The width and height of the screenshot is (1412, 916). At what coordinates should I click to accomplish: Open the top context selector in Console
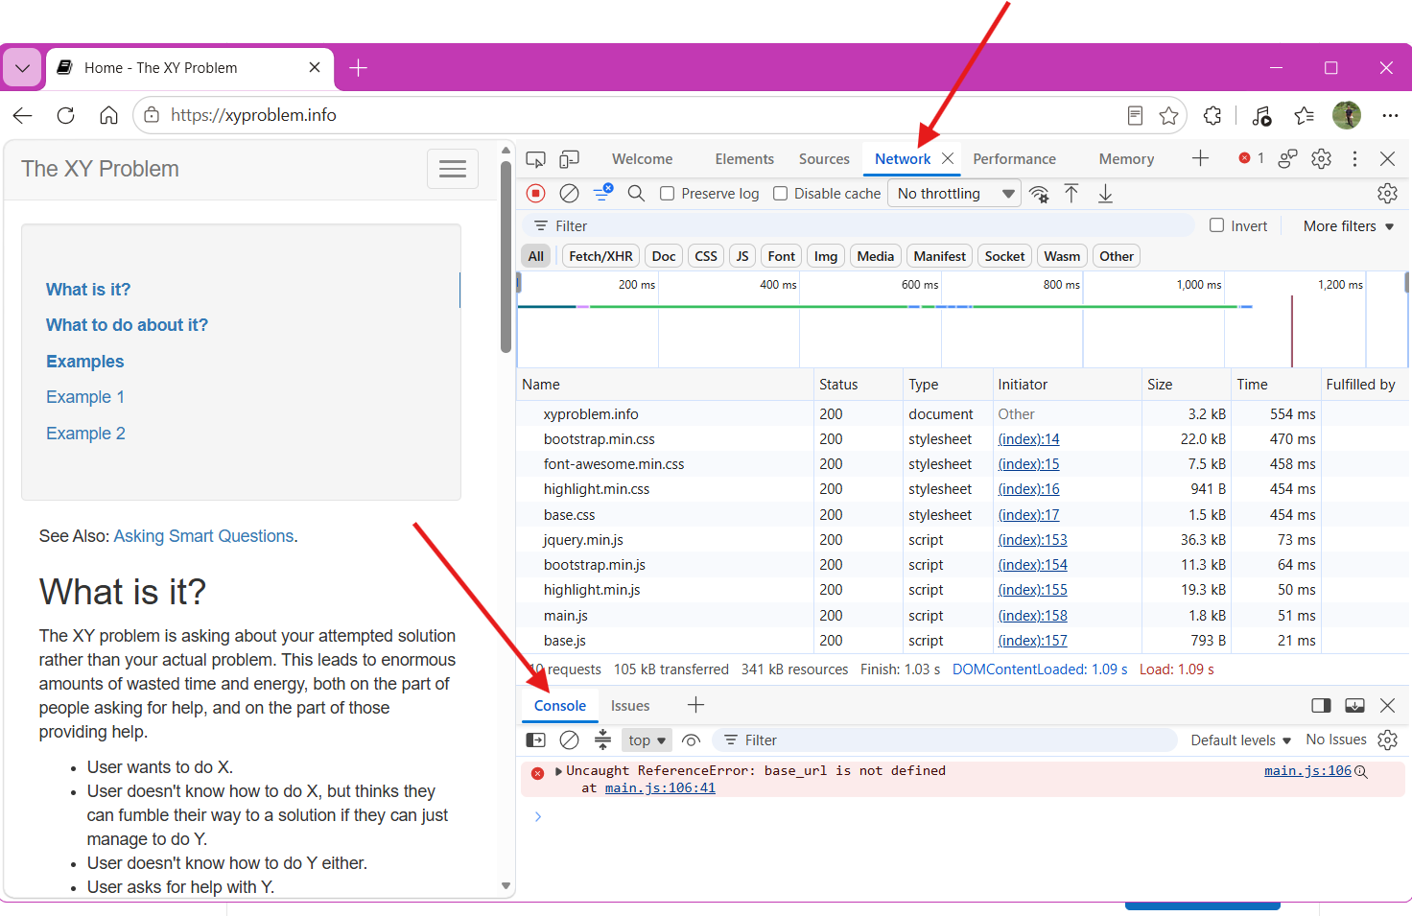tap(647, 740)
